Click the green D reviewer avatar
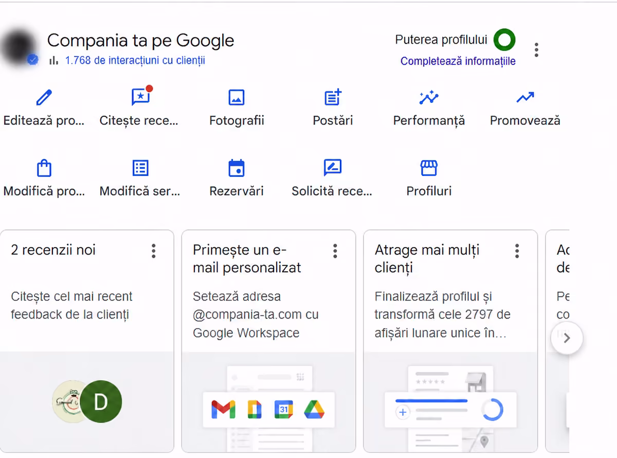617x458 pixels. coord(101,401)
